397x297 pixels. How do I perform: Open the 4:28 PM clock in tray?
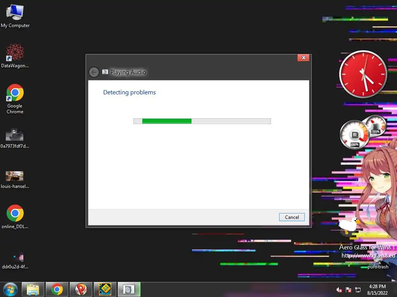point(377,290)
